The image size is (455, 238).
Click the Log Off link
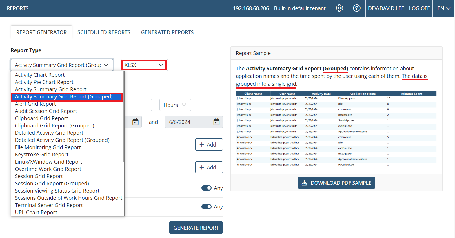tap(419, 8)
